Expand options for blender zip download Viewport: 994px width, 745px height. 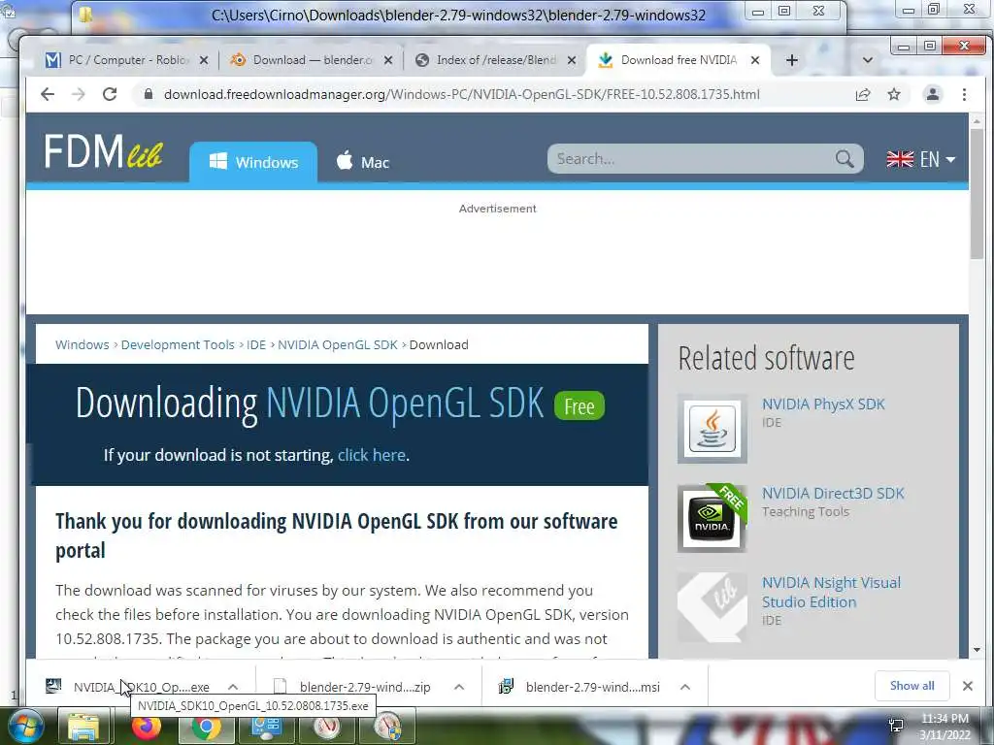point(459,687)
